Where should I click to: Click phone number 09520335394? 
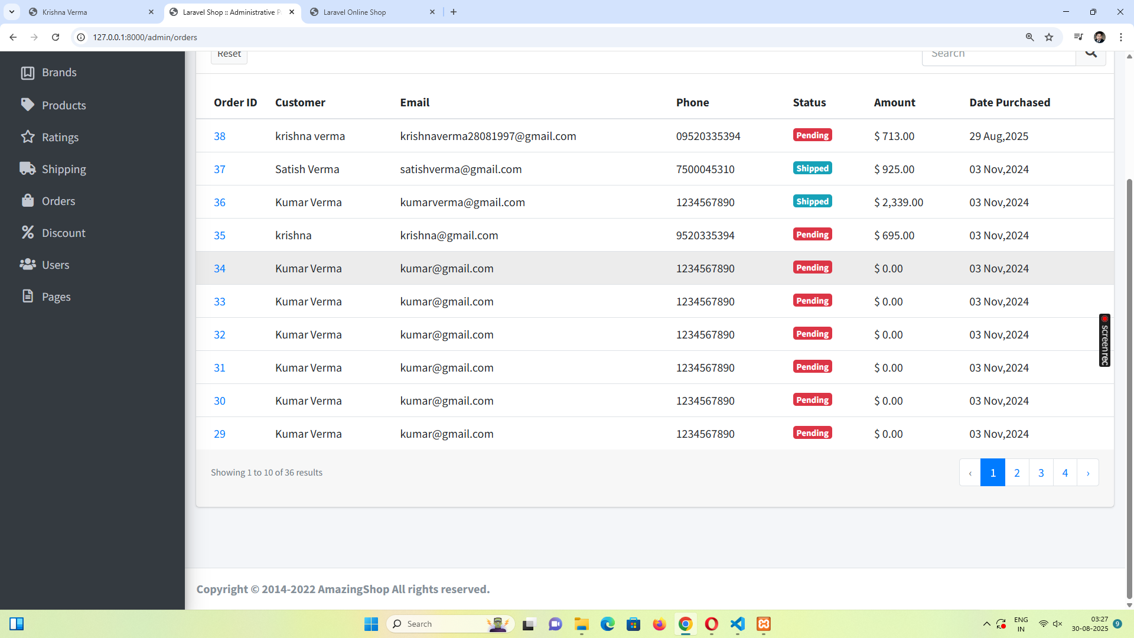(x=708, y=136)
